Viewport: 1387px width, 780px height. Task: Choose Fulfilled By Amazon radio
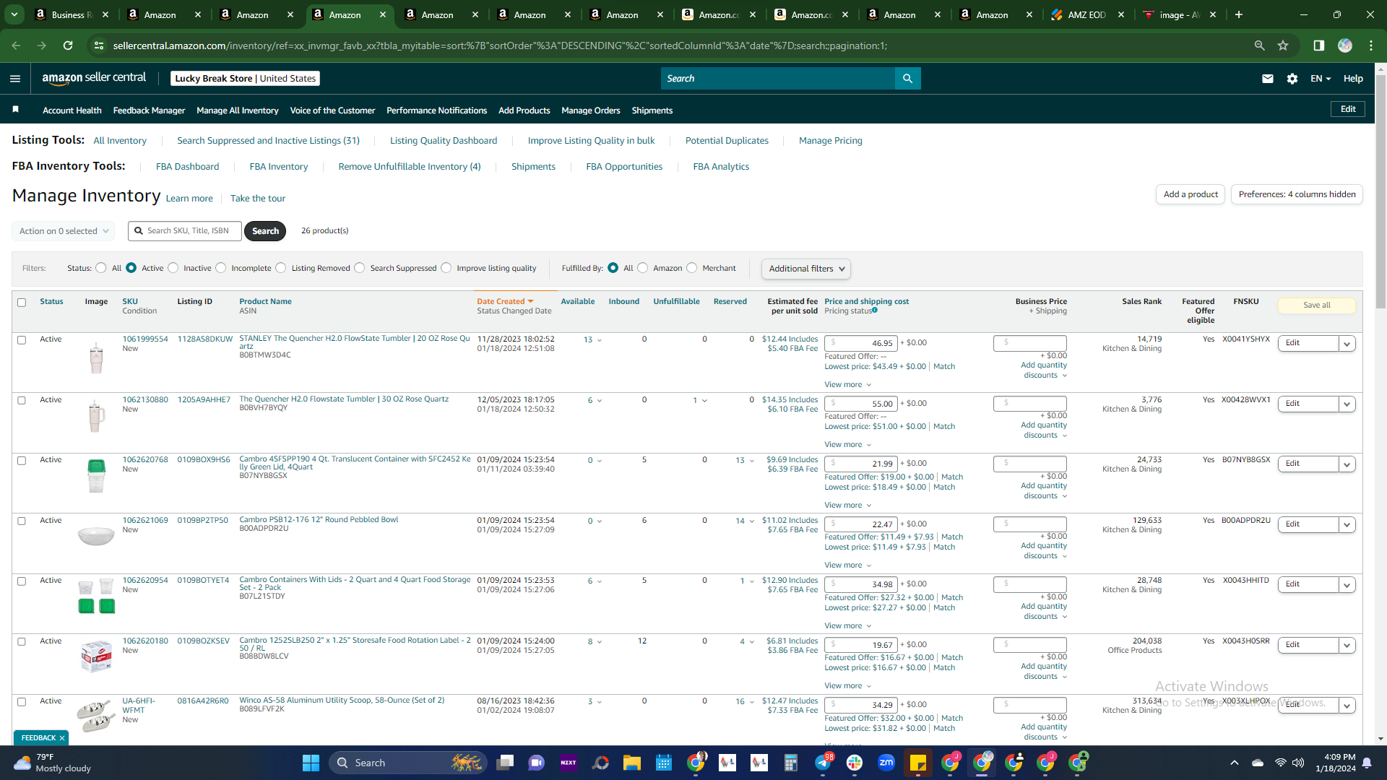pos(643,268)
